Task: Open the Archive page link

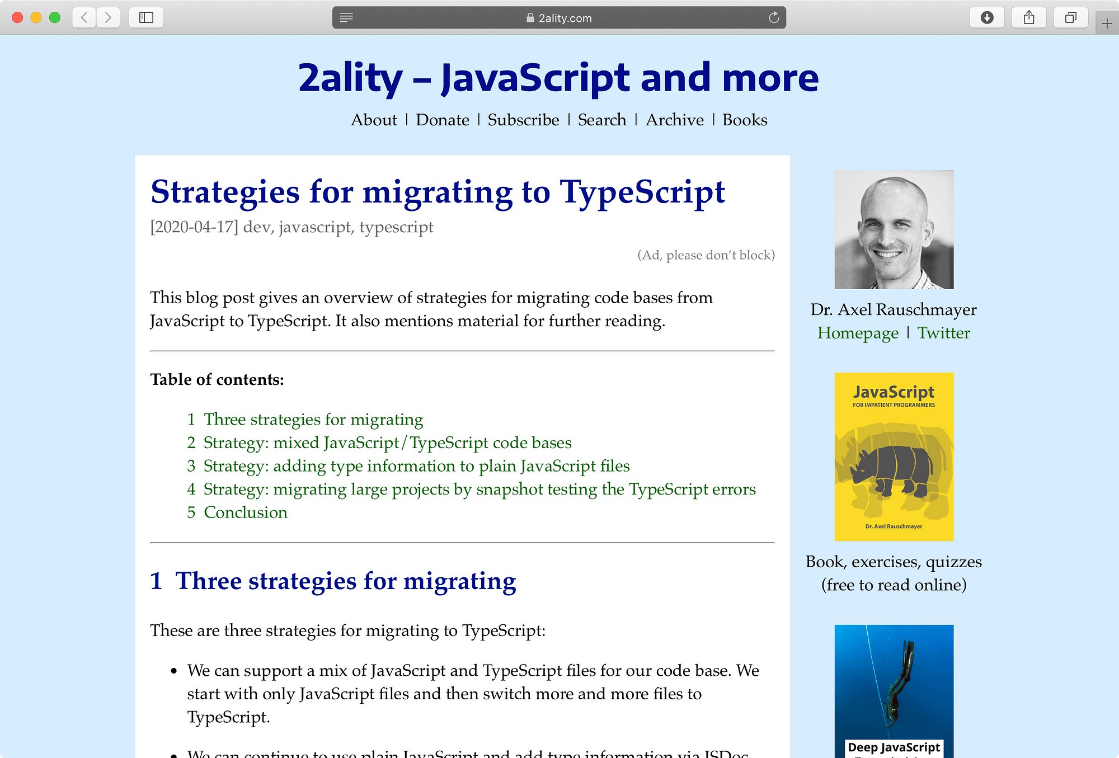Action: pyautogui.click(x=675, y=120)
